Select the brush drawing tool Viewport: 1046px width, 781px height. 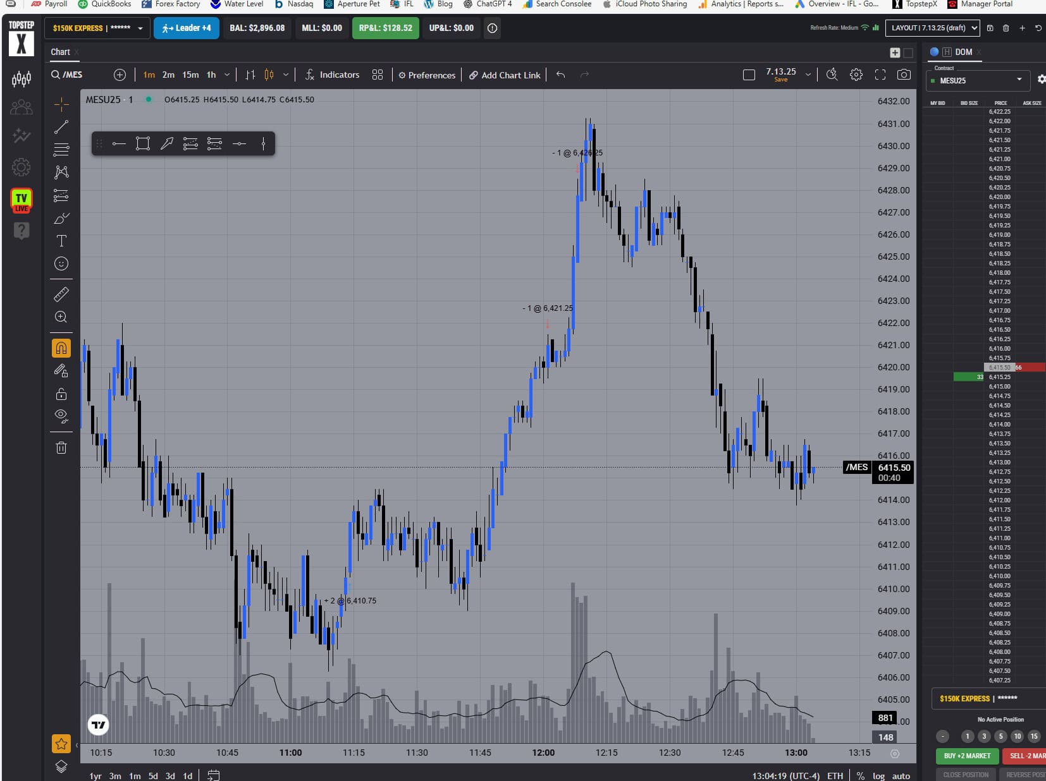pos(61,219)
